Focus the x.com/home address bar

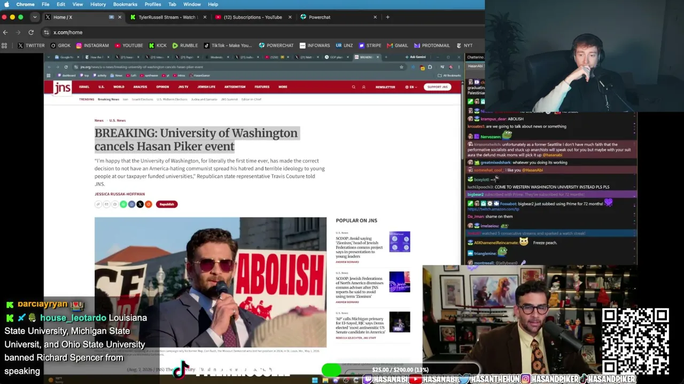pos(262,33)
